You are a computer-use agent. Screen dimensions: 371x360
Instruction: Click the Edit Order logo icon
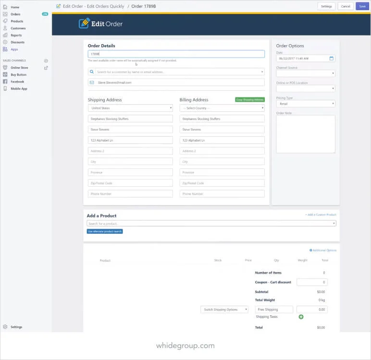[x=84, y=23]
